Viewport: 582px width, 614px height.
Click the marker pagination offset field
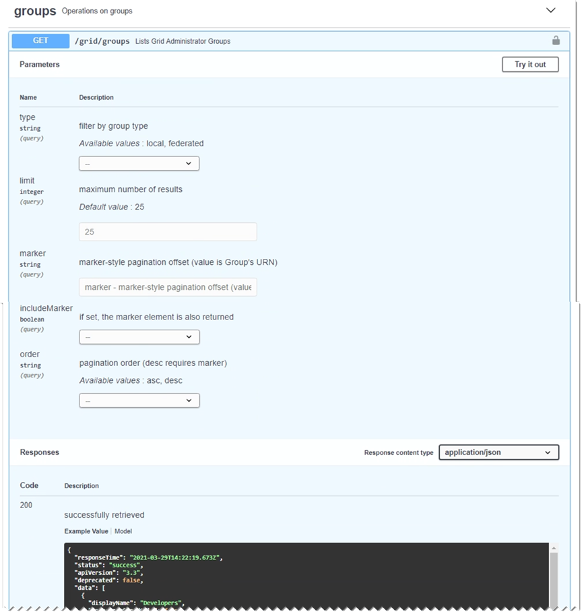tap(168, 287)
